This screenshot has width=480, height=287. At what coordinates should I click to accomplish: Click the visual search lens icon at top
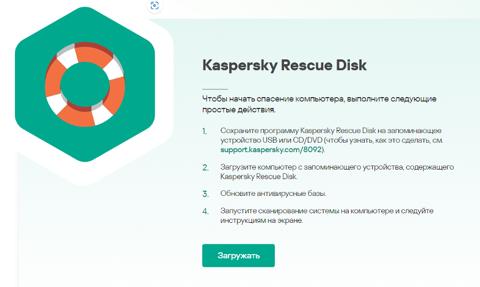coord(155,5)
